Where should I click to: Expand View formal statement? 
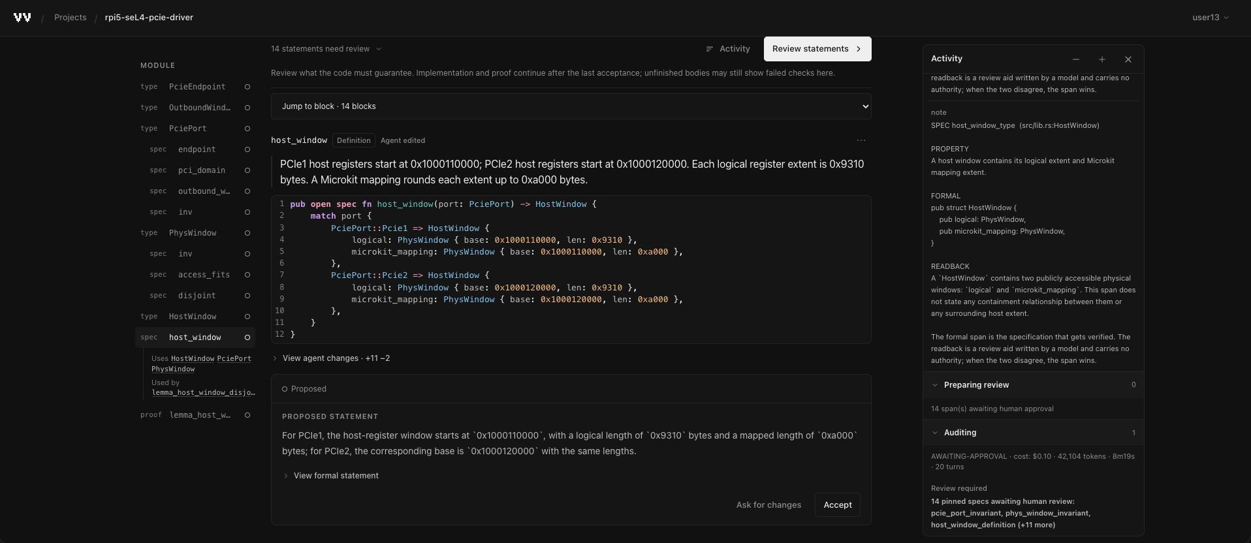click(x=331, y=476)
